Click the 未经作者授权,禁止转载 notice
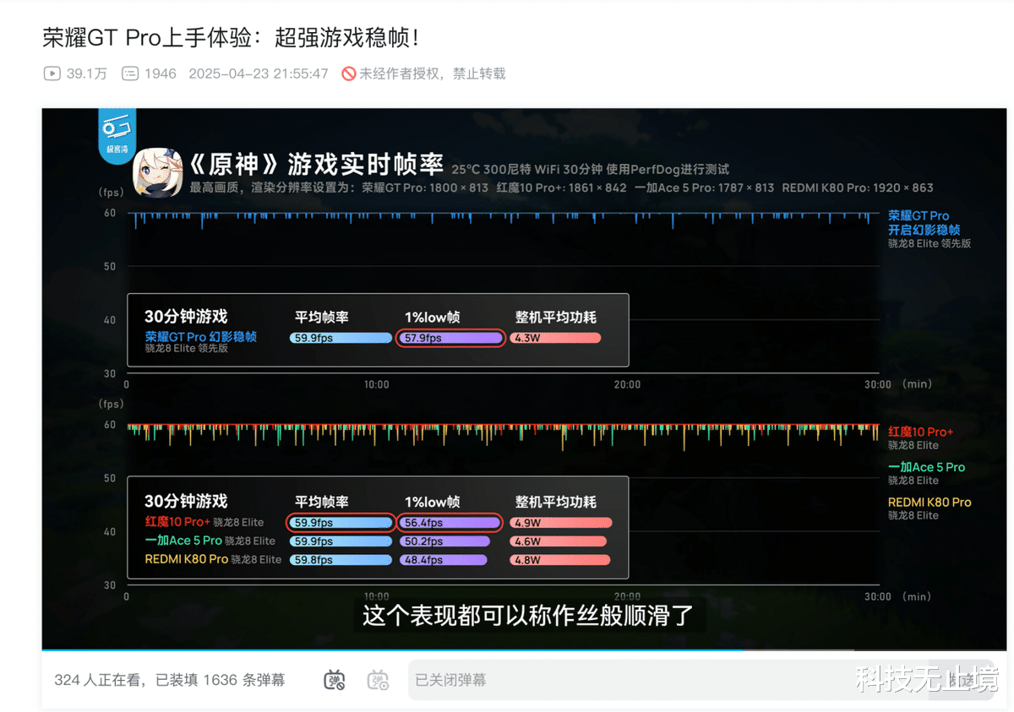Viewport: 1014px width, 712px height. click(433, 73)
